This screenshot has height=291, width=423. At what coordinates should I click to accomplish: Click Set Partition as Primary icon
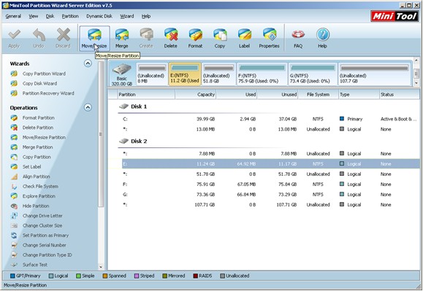tap(14, 236)
